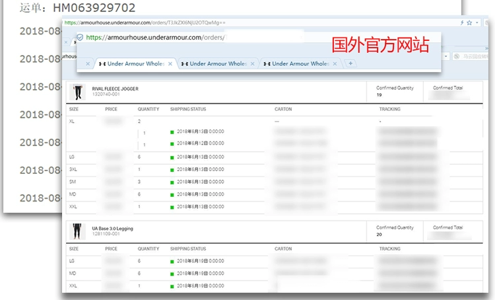
Task: Click Confirmed Quantity value 19
Action: coord(379,95)
